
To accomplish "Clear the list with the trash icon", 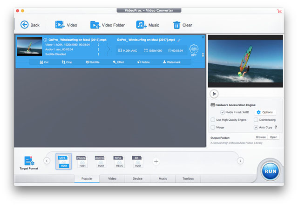I will pos(177,25).
